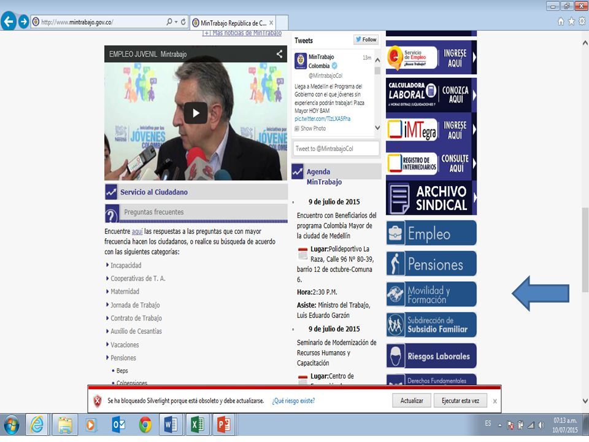
Task: Click the Servicio al Ciudadano heading
Action: click(x=154, y=192)
